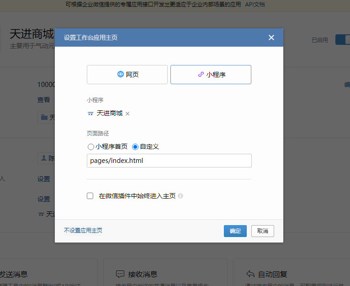Click the 接收消息 chat bubble icon
Screen dimensions: 350x286
point(120,274)
